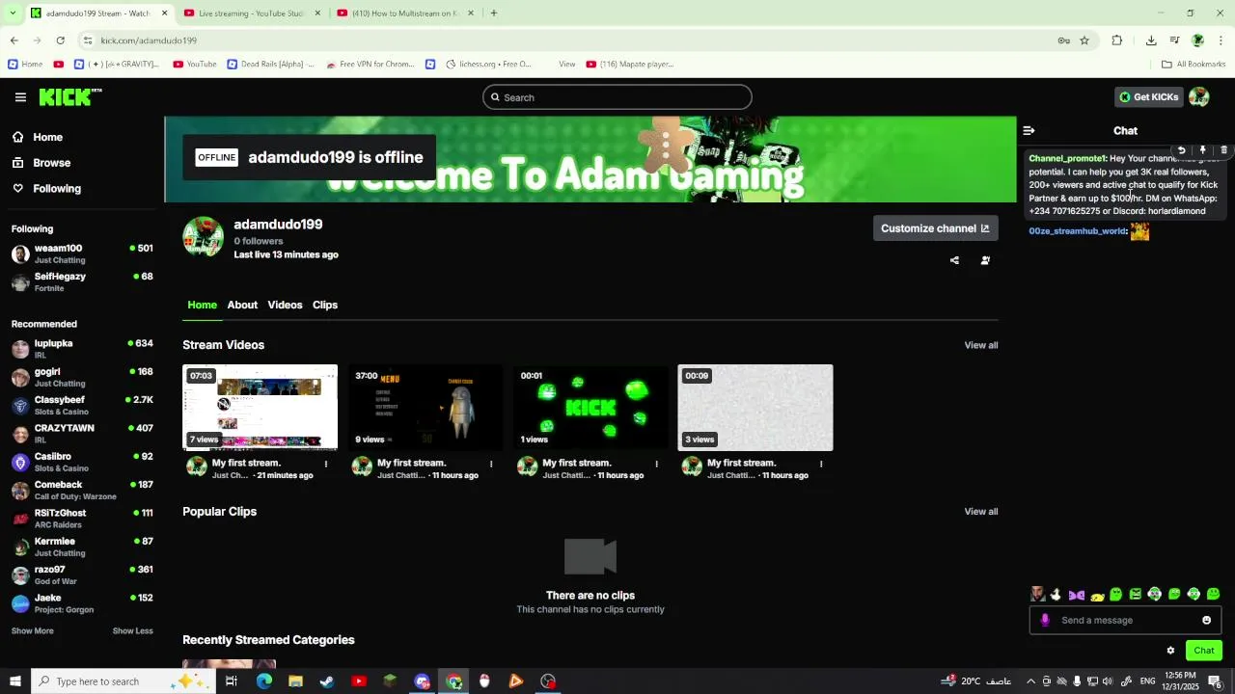Open the emoji picker in chat box
The image size is (1235, 694).
1206,620
